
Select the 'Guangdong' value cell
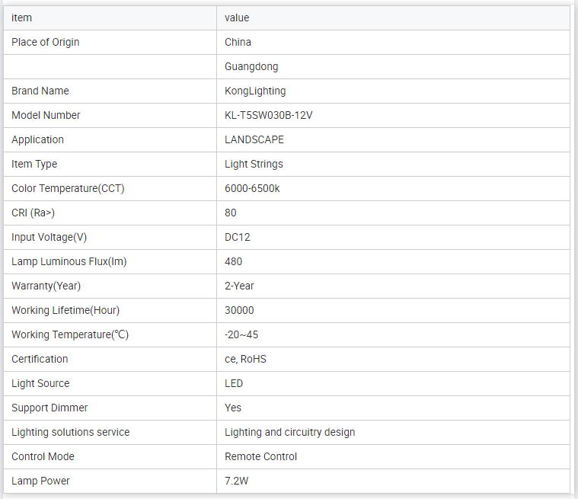pyautogui.click(x=251, y=66)
